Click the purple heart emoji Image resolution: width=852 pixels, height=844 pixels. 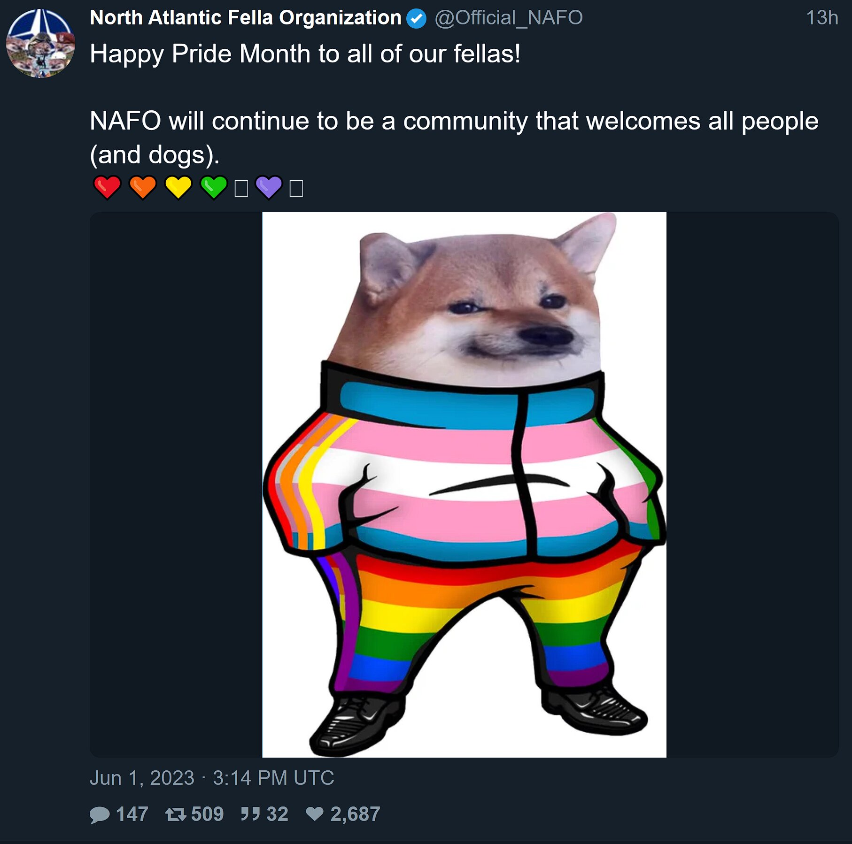click(269, 188)
